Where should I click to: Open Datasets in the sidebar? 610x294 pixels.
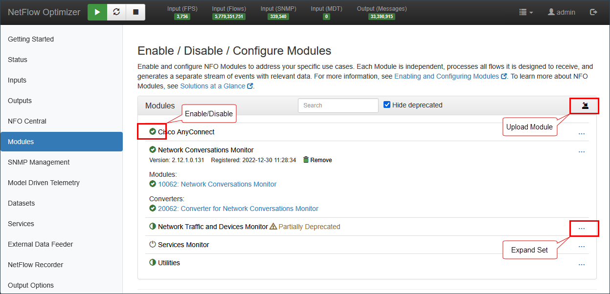(x=61, y=203)
